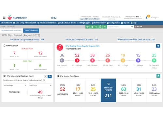Click the Enrolled Patients 211 tile
The width and height of the screenshot is (163, 122).
[108, 90]
